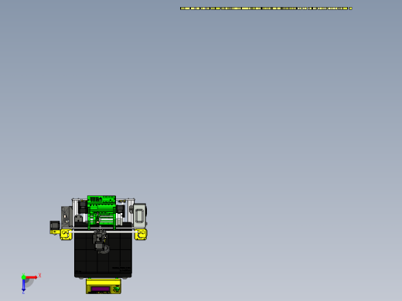This screenshot has height=301, width=402.
Task: Click the blue Z axis arrow on triad
Action: point(23,286)
